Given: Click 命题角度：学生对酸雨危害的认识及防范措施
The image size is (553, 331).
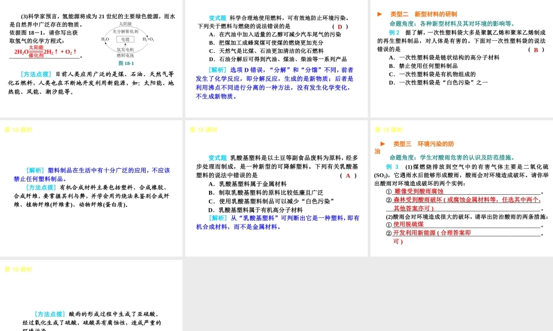Looking at the screenshot, I should 452,158.
